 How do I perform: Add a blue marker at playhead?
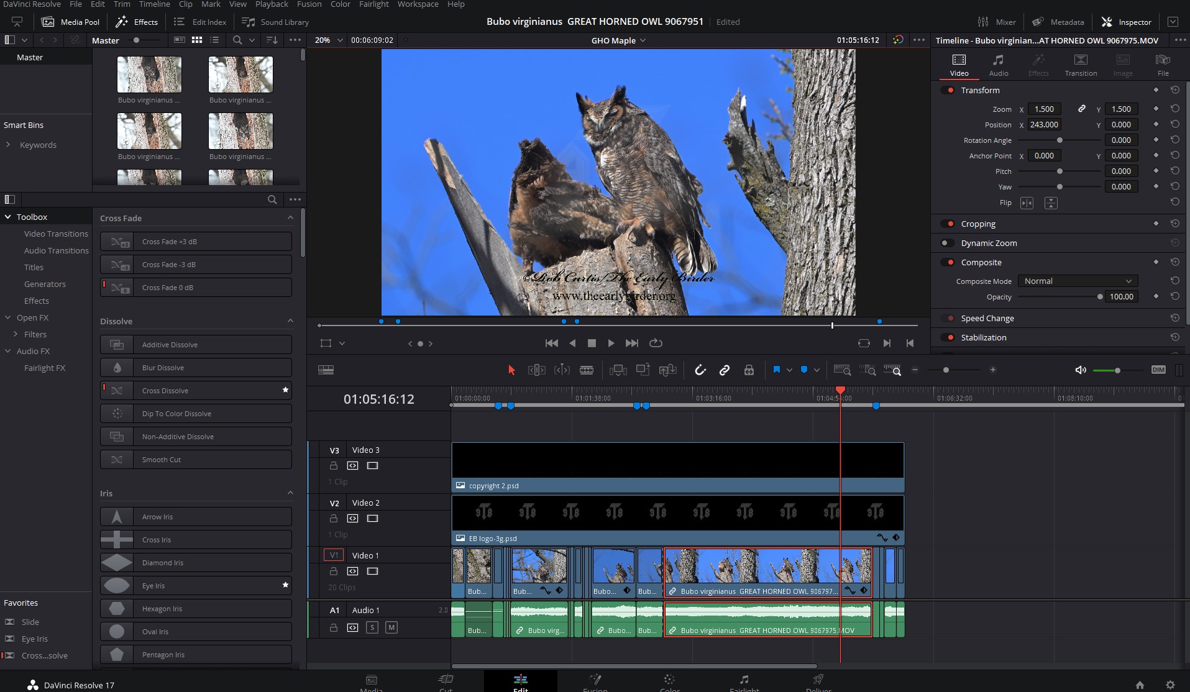(x=804, y=370)
